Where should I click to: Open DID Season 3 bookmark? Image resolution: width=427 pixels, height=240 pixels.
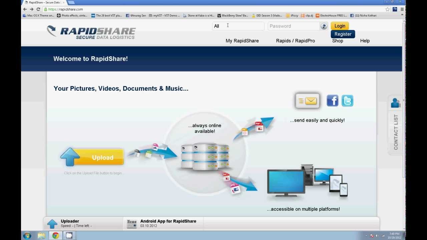[267, 15]
